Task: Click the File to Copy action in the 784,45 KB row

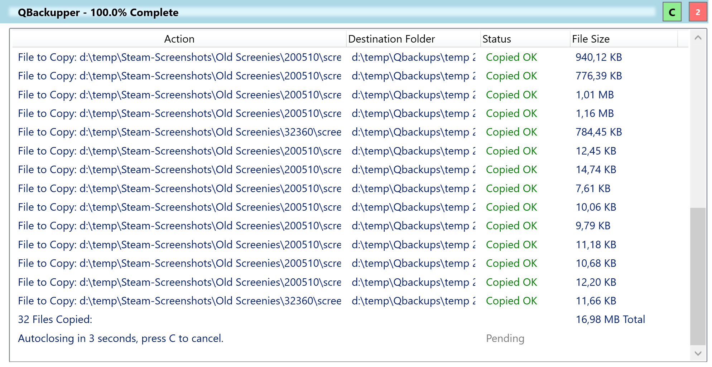Action: pos(179,132)
